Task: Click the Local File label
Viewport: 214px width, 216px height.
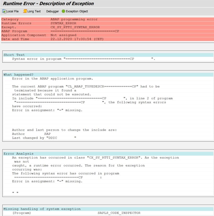Action: (13, 11)
